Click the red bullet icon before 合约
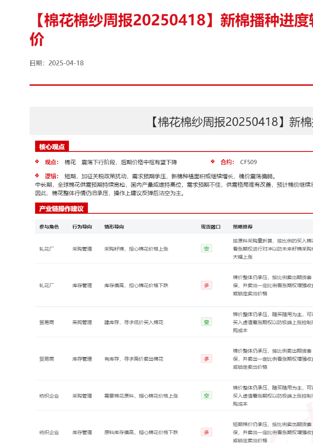The height and width of the screenshot is (443, 313). (213, 162)
